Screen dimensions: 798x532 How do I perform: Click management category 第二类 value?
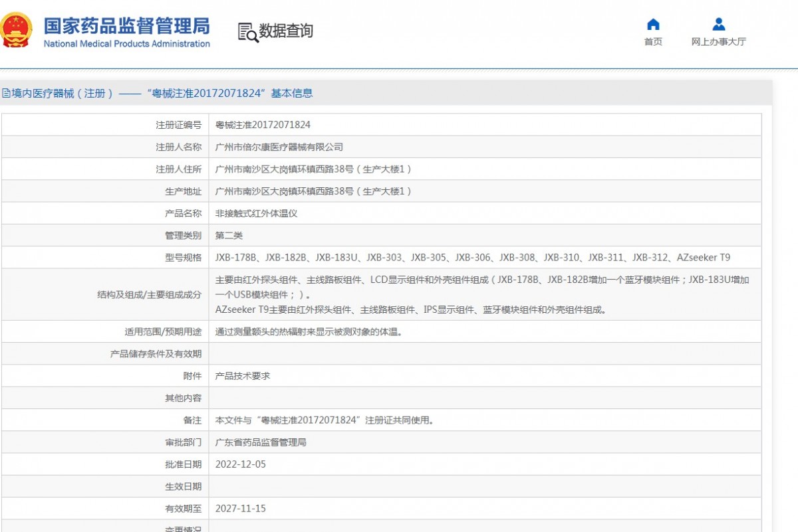pyautogui.click(x=229, y=236)
